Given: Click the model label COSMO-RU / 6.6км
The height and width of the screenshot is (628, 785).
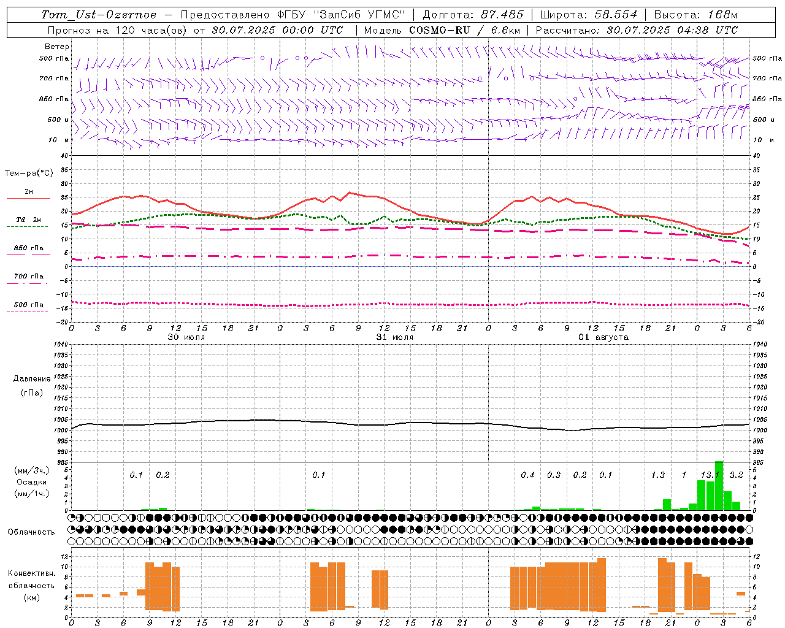Looking at the screenshot, I should point(465,30).
